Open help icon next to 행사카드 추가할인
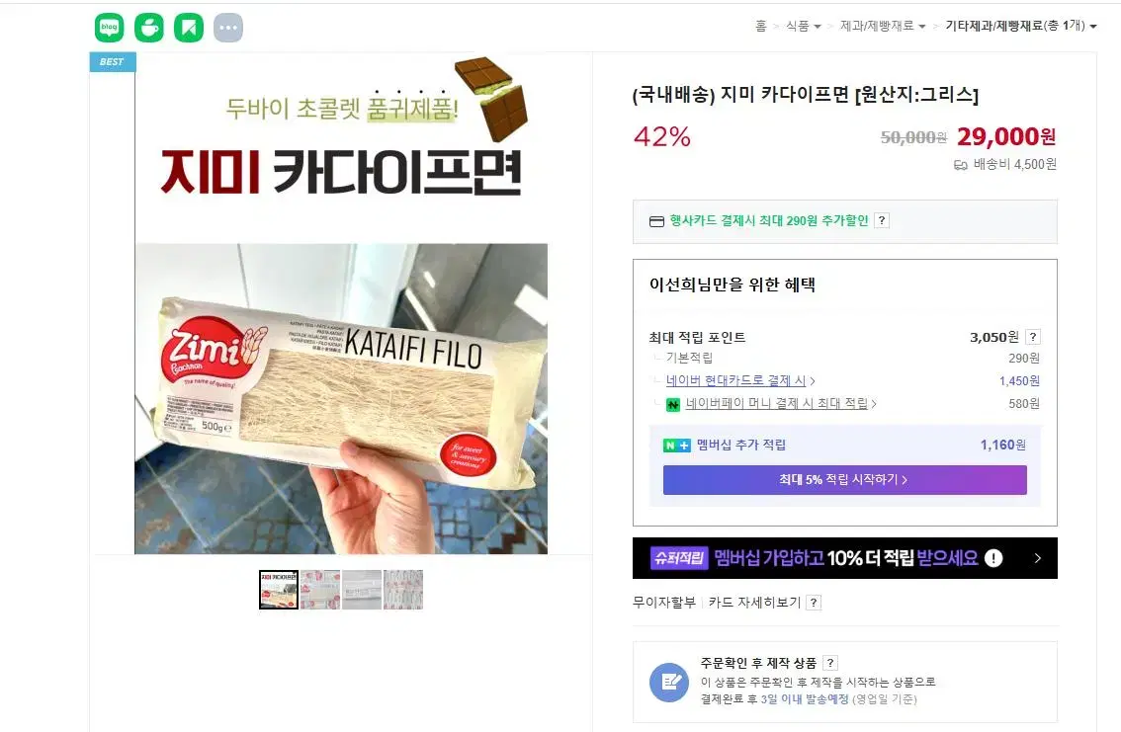1121x732 pixels. click(x=882, y=220)
